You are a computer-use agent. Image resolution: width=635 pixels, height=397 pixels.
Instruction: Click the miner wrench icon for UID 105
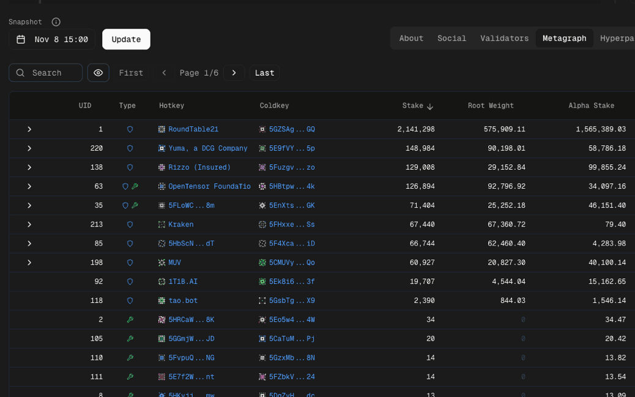pyautogui.click(x=130, y=339)
